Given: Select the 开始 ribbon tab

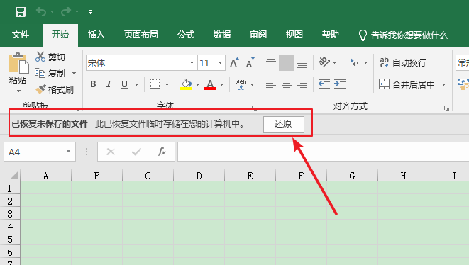Looking at the screenshot, I should point(60,35).
